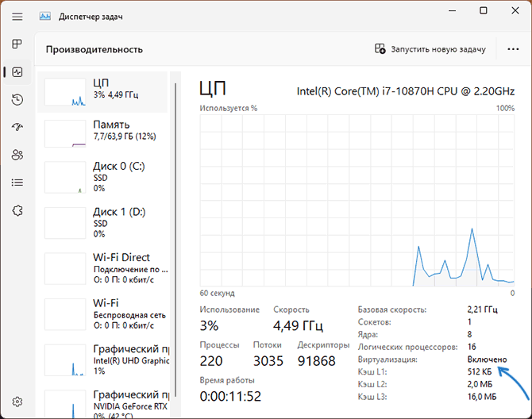The image size is (532, 419).
Task: Open the hamburger navigation menu
Action: [17, 17]
